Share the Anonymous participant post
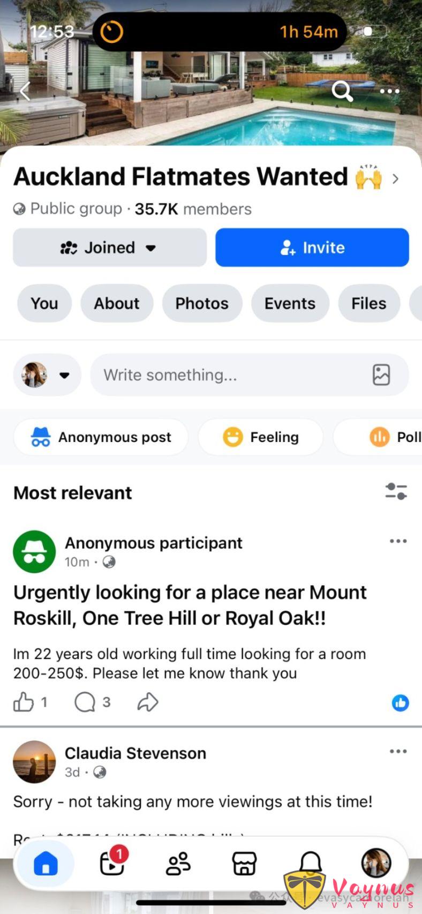Screen dimensions: 422x914 [148, 702]
